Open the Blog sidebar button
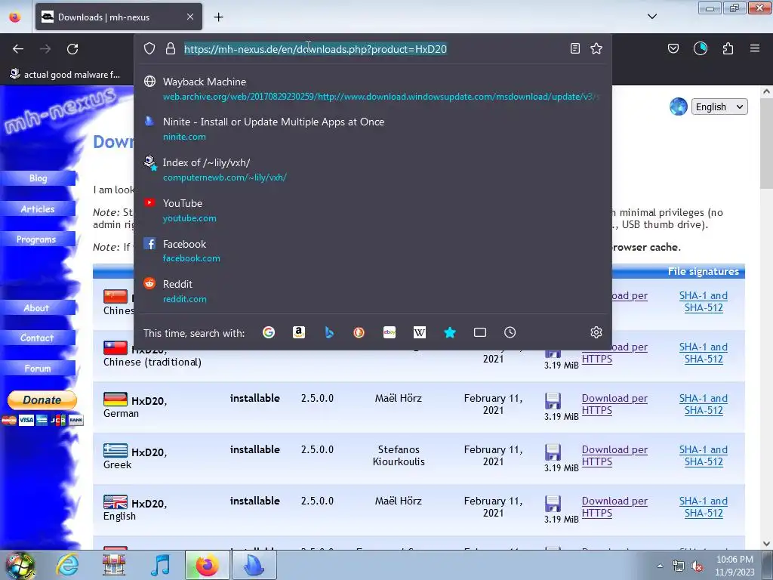This screenshot has width=773, height=580. (x=38, y=178)
